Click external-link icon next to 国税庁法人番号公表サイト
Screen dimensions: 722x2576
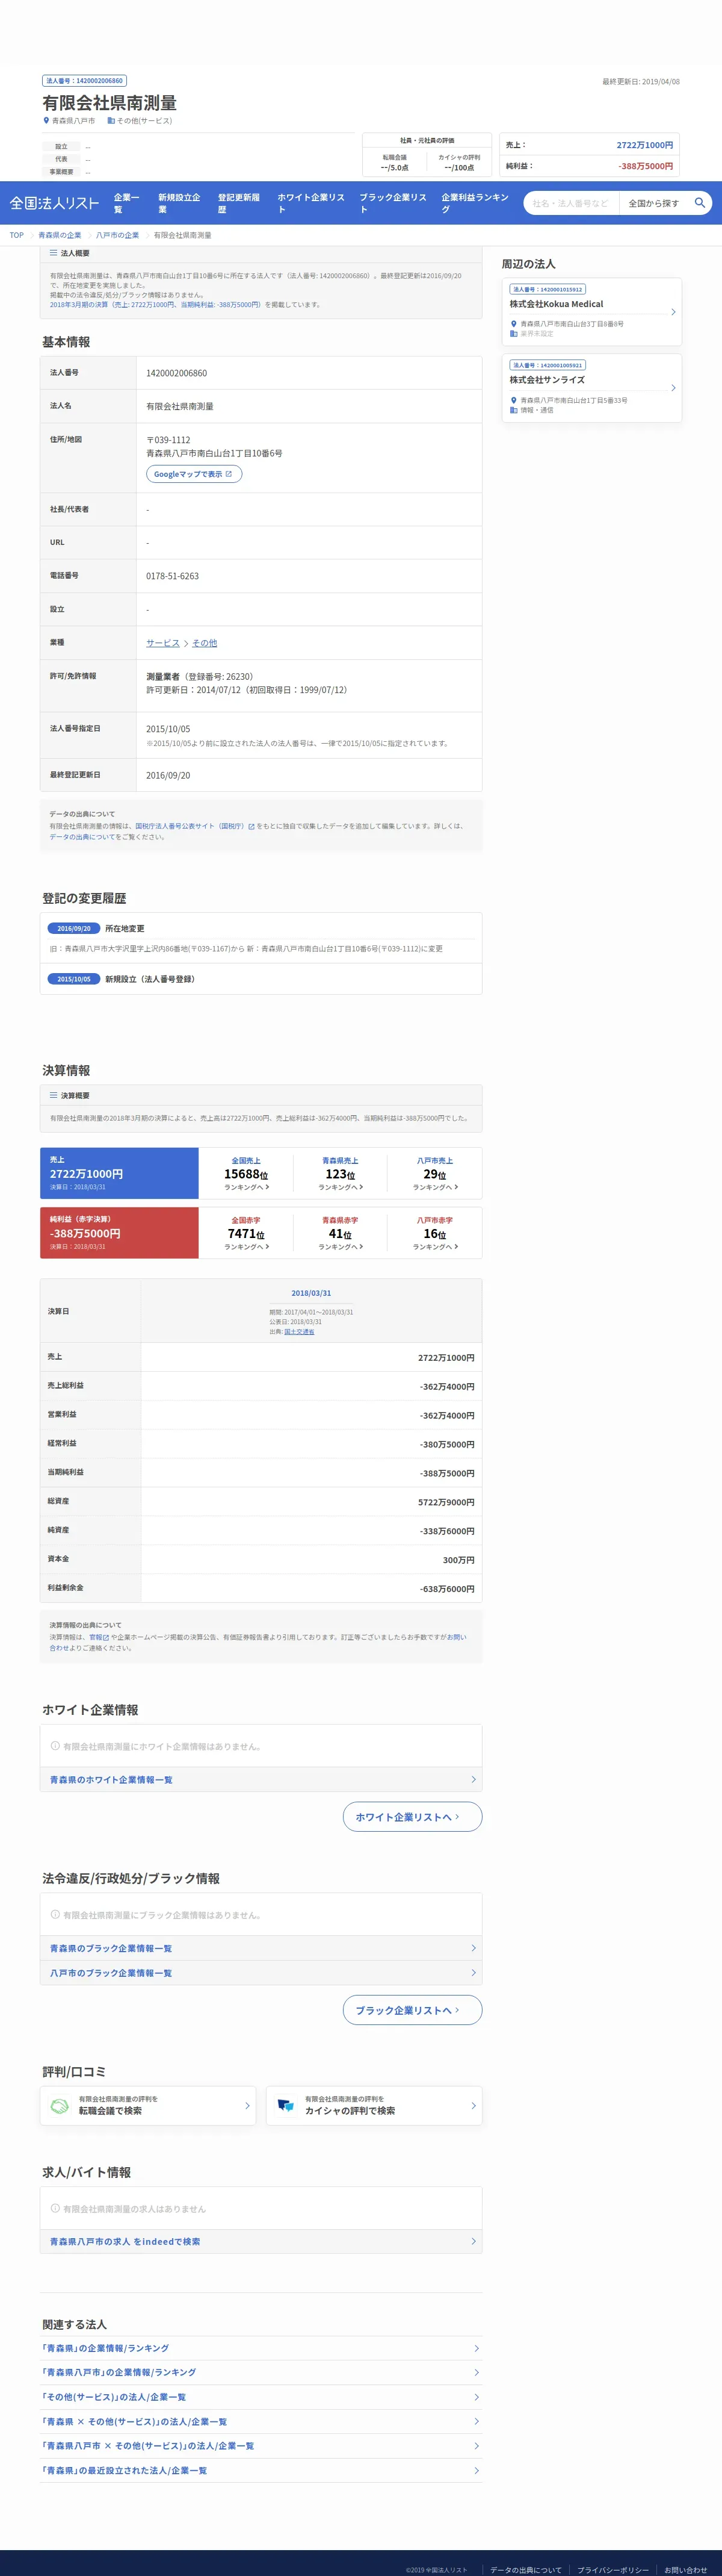[251, 826]
